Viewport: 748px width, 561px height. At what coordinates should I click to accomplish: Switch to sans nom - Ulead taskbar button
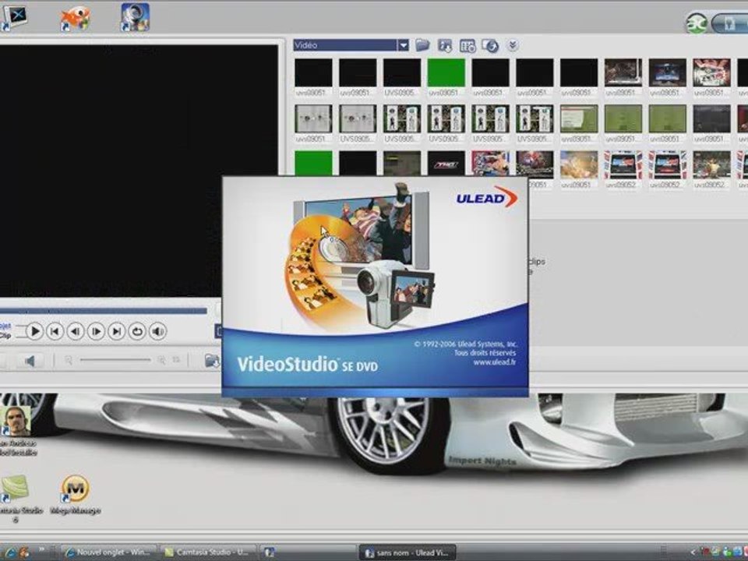(x=407, y=553)
